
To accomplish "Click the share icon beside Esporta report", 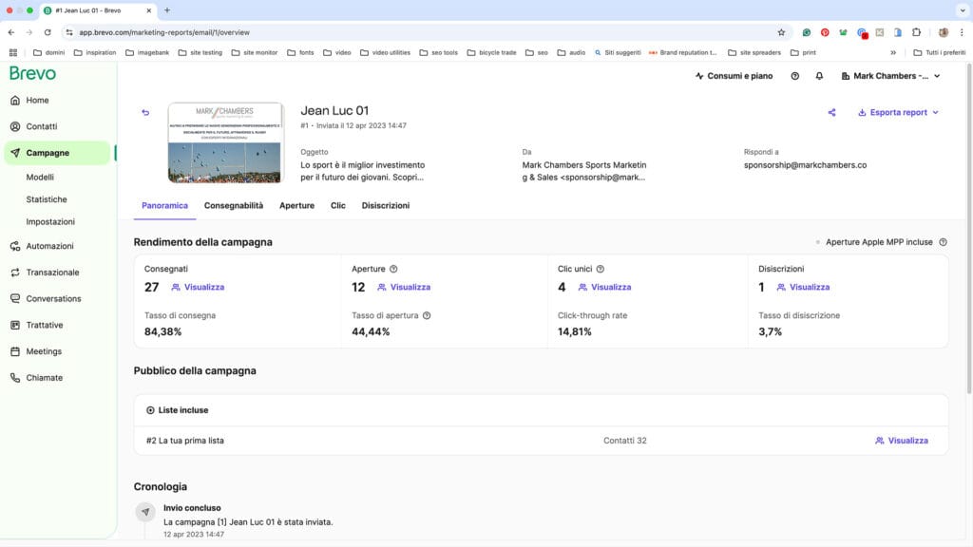I will pyautogui.click(x=831, y=112).
